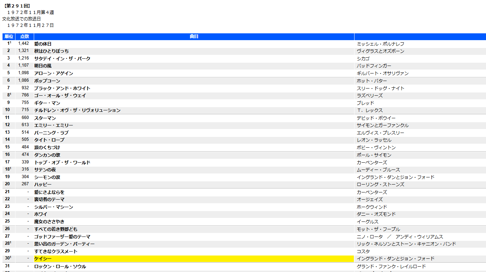Select the artist "T.レックス"

click(370, 110)
